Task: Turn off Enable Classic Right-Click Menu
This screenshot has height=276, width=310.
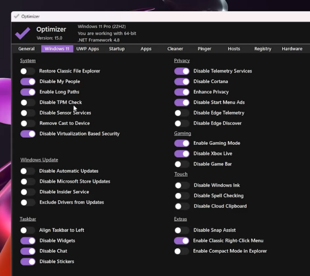Action: [182, 241]
